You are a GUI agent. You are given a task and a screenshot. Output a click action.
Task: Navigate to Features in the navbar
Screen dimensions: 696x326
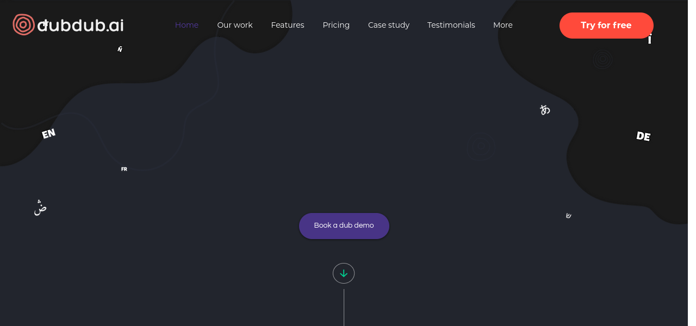288,25
